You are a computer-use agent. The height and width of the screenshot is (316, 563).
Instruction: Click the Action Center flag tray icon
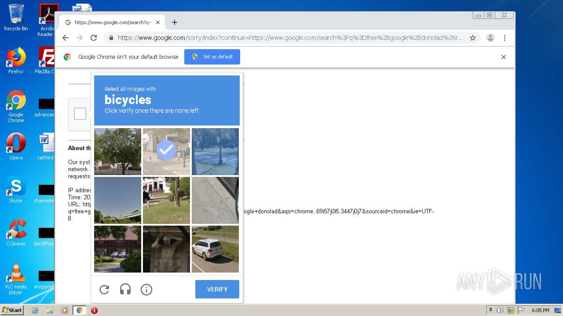pyautogui.click(x=520, y=310)
